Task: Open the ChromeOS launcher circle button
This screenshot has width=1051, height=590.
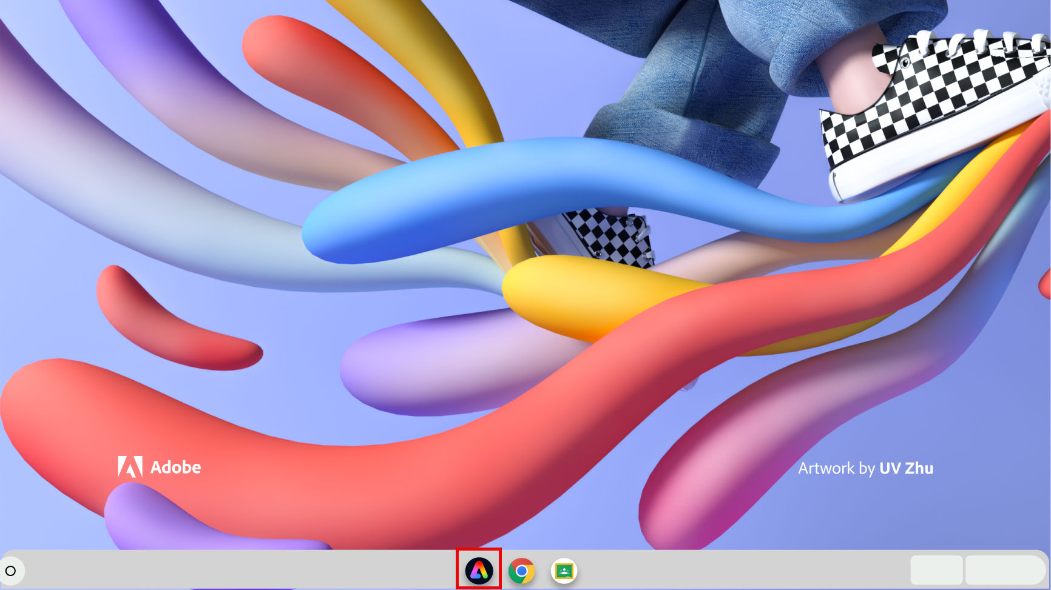Action: 10,571
